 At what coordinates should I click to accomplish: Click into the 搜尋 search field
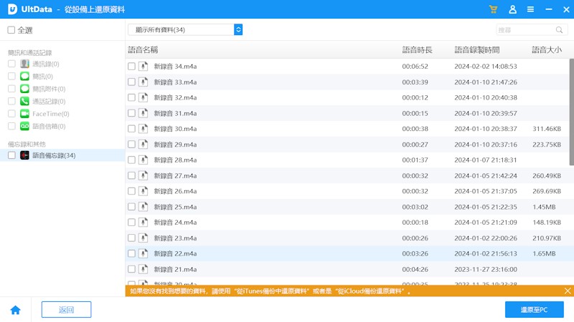[524, 30]
